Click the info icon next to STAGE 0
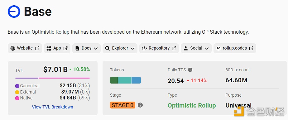The width and height of the screenshot is (288, 120). pos(140,105)
